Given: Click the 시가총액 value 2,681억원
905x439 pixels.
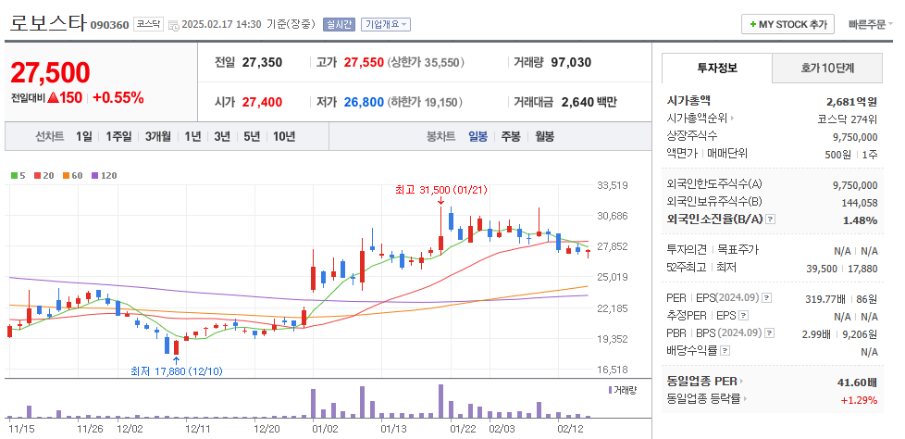Looking at the screenshot, I should pyautogui.click(x=851, y=102).
